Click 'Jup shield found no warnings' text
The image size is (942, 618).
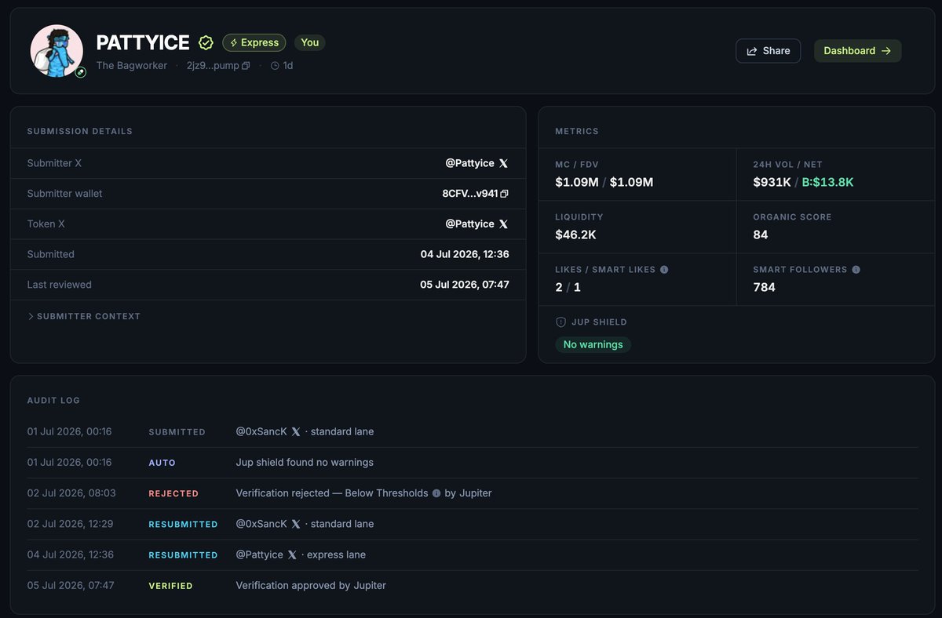(x=305, y=462)
